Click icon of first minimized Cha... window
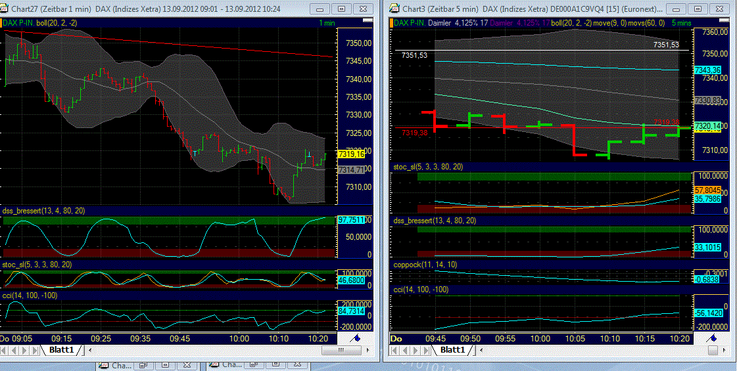 (103, 365)
